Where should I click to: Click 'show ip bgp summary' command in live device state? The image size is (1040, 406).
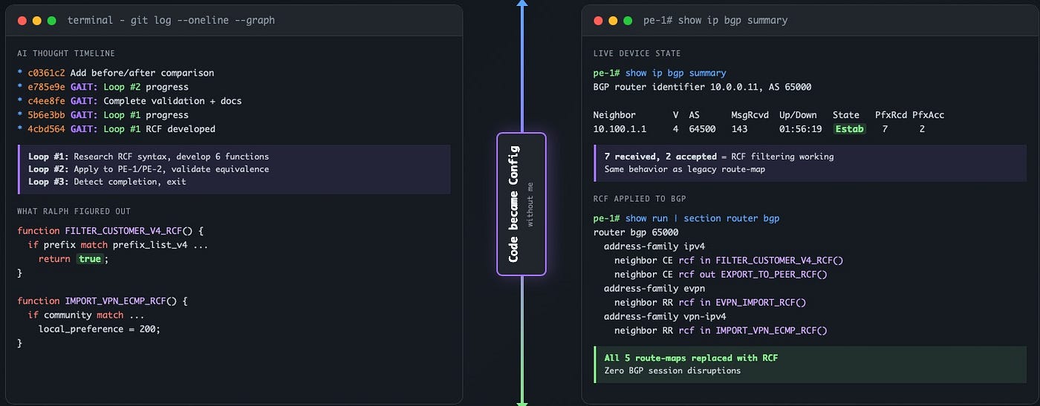click(x=676, y=73)
